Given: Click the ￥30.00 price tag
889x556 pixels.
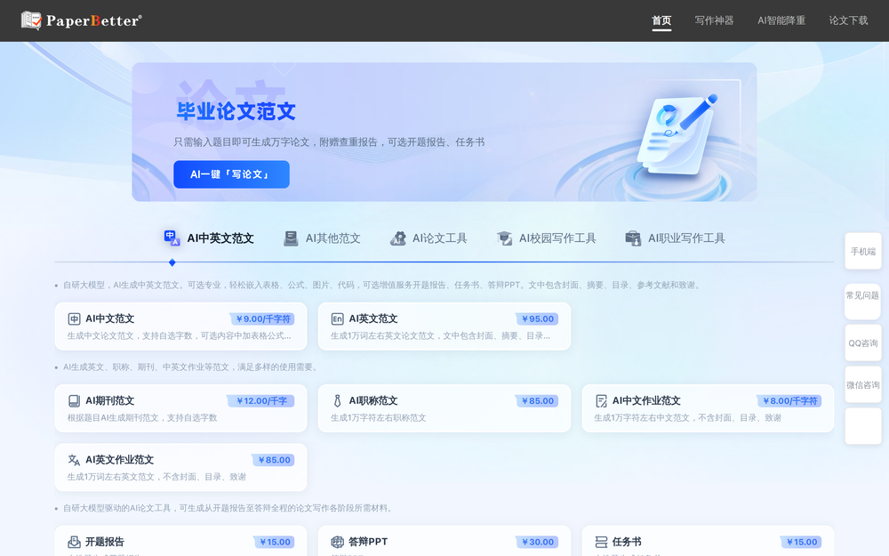Looking at the screenshot, I should pos(537,542).
